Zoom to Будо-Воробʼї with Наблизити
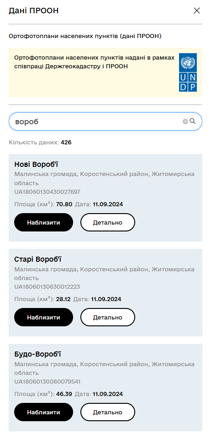The width and height of the screenshot is (211, 440). pos(43,412)
